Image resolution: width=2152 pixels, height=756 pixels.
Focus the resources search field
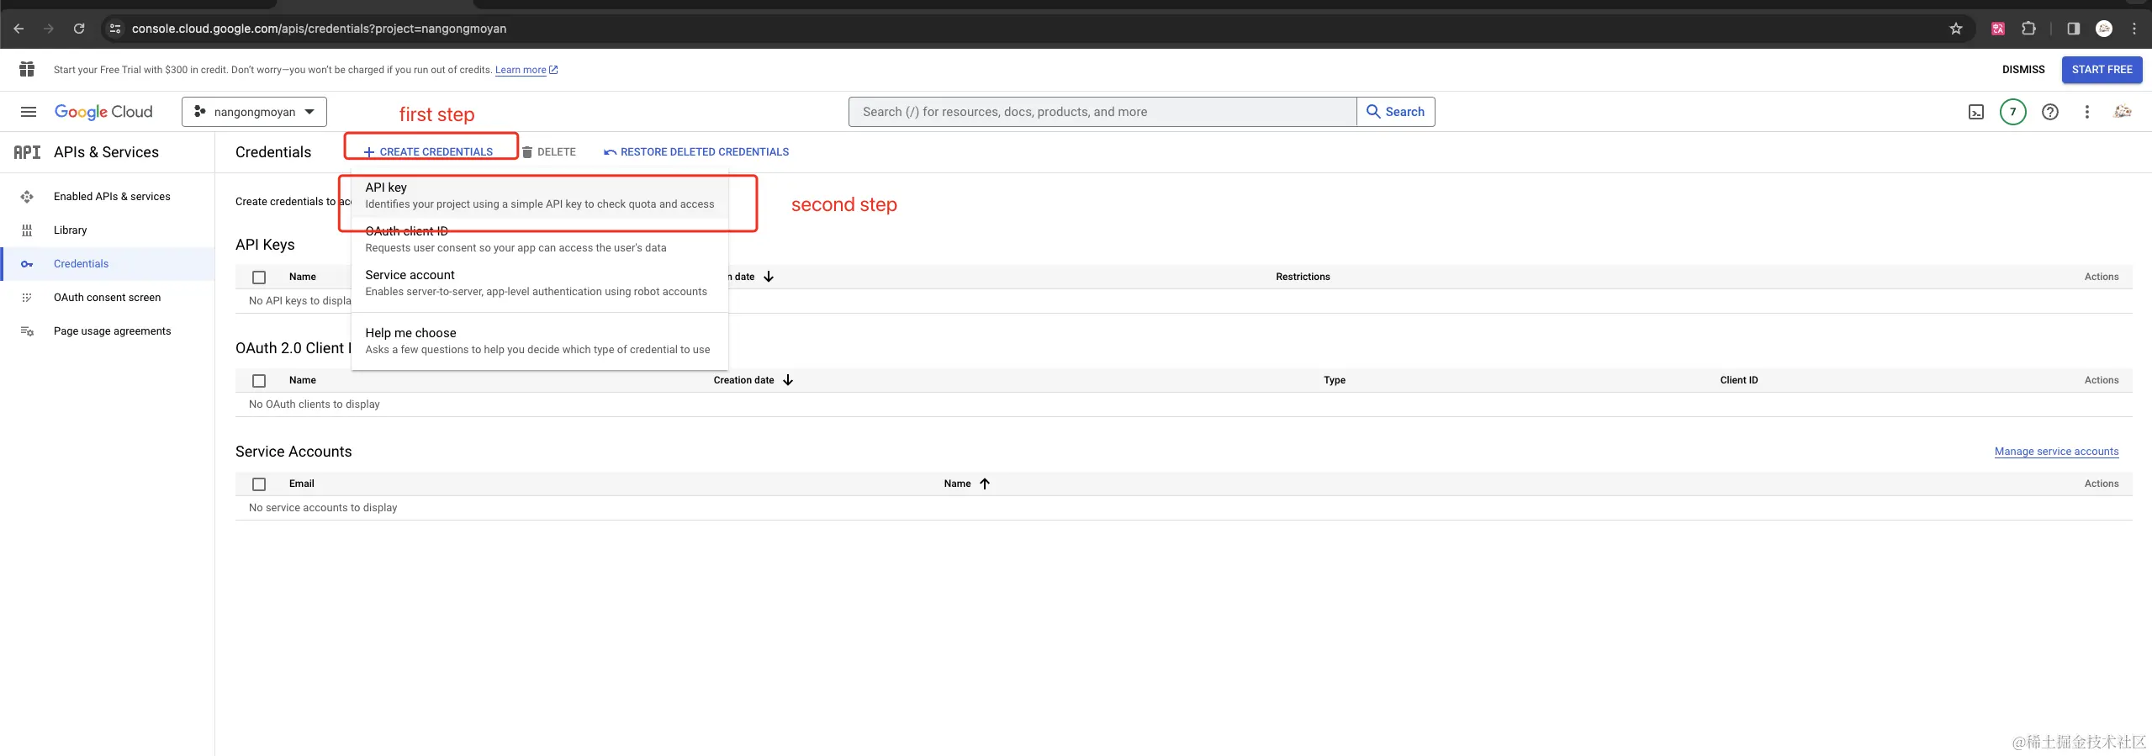pyautogui.click(x=1102, y=112)
